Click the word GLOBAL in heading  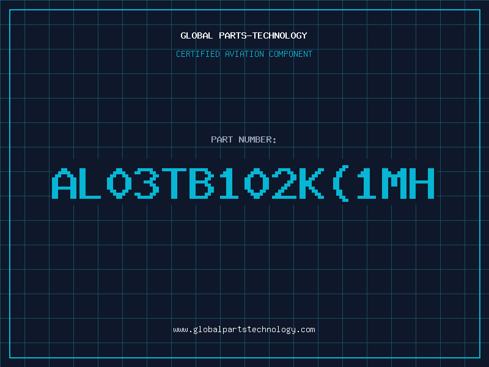tap(196, 35)
